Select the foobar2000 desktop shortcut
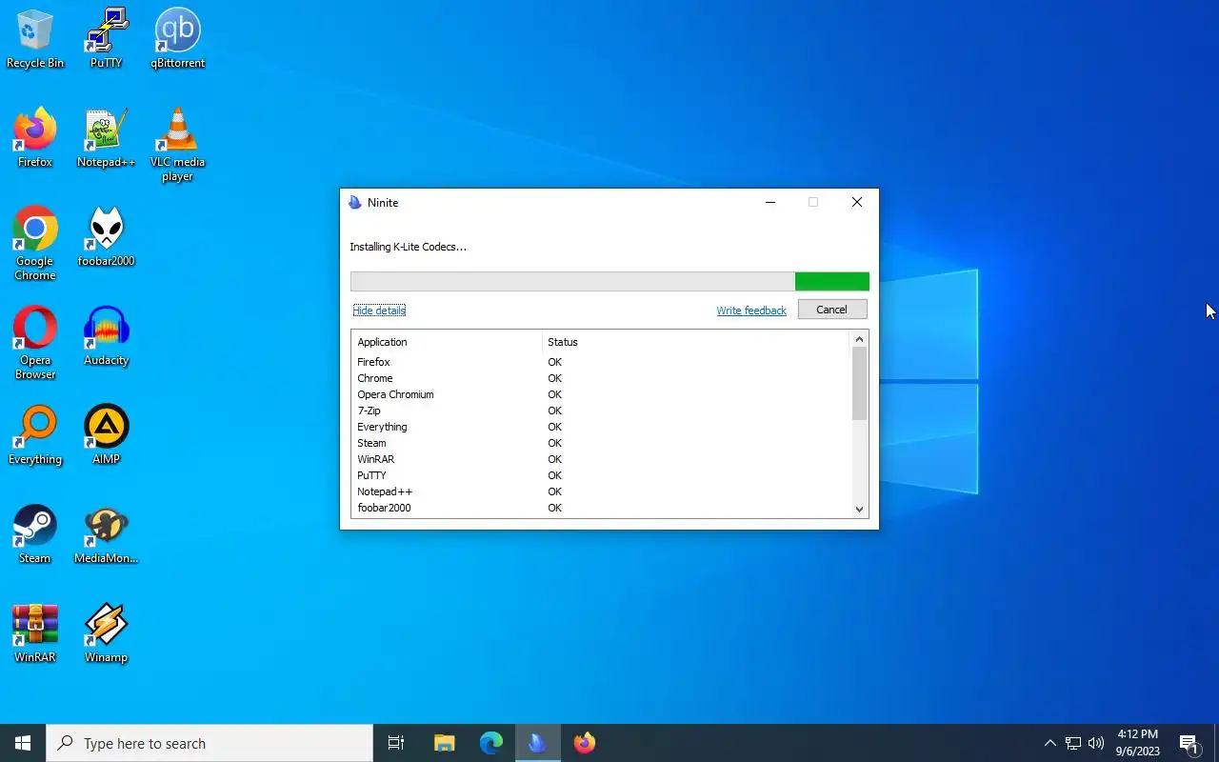The image size is (1219, 762). pyautogui.click(x=106, y=237)
